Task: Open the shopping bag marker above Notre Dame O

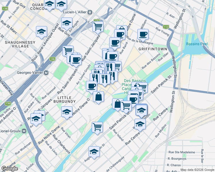Action: click(99, 97)
